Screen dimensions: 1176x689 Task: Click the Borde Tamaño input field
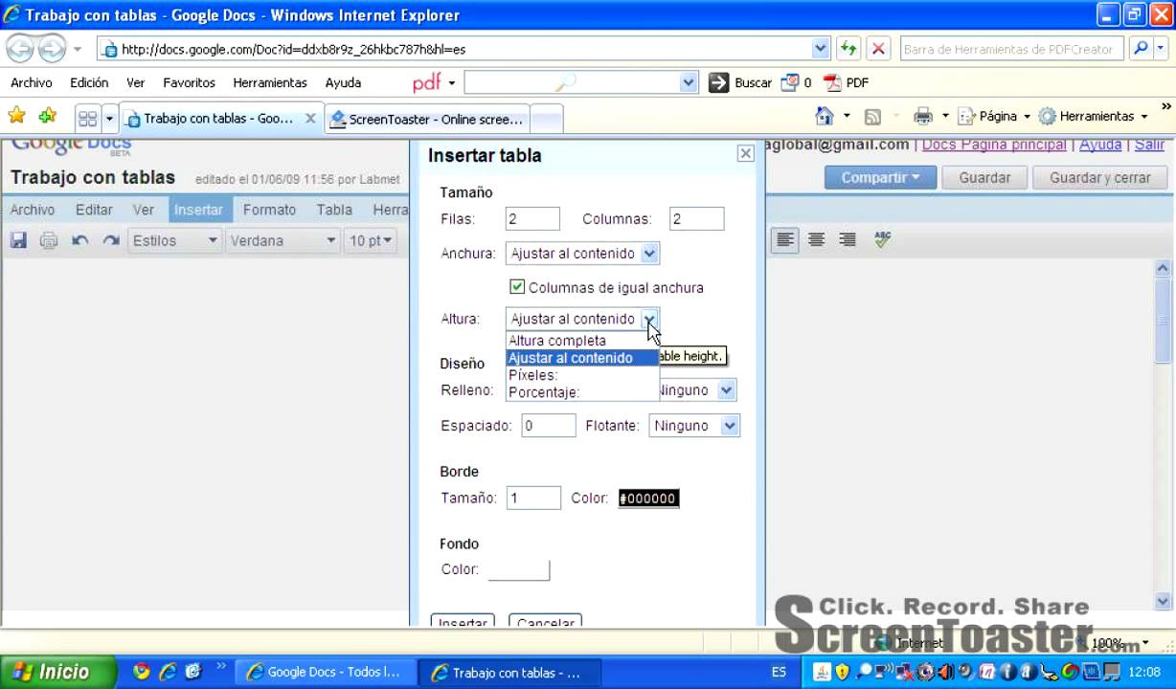coord(533,498)
